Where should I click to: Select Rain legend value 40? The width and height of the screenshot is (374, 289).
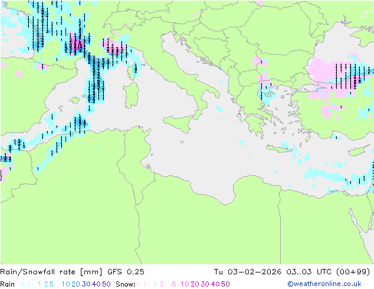pyautogui.click(x=96, y=284)
